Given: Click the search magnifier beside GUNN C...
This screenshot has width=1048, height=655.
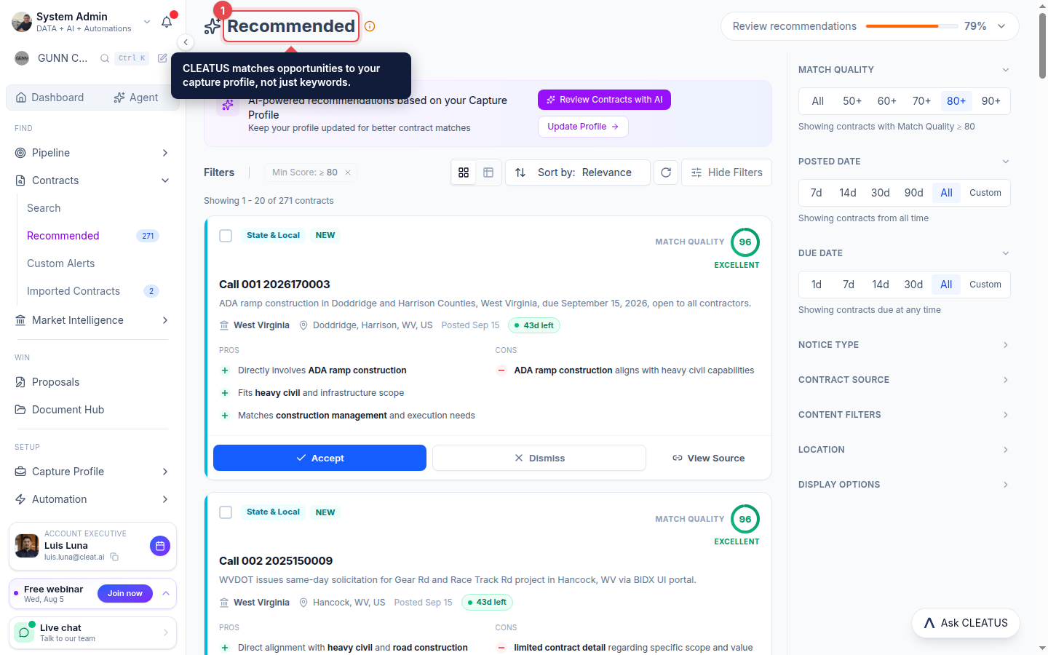Looking at the screenshot, I should coord(105,58).
